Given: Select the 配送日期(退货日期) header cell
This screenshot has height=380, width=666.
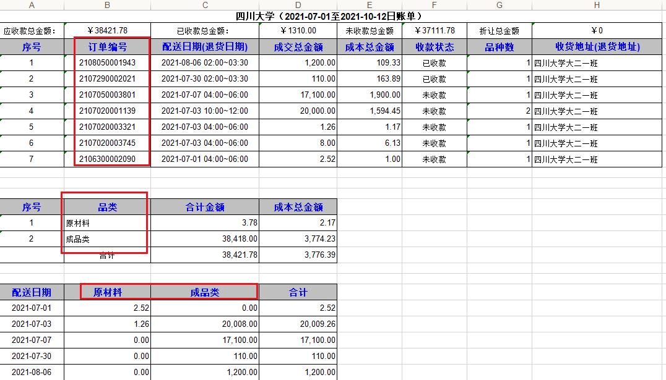Looking at the screenshot, I should pos(204,46).
